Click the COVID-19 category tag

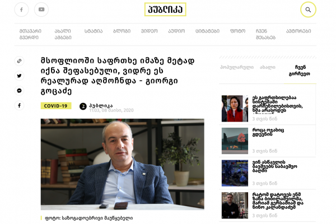point(56,106)
